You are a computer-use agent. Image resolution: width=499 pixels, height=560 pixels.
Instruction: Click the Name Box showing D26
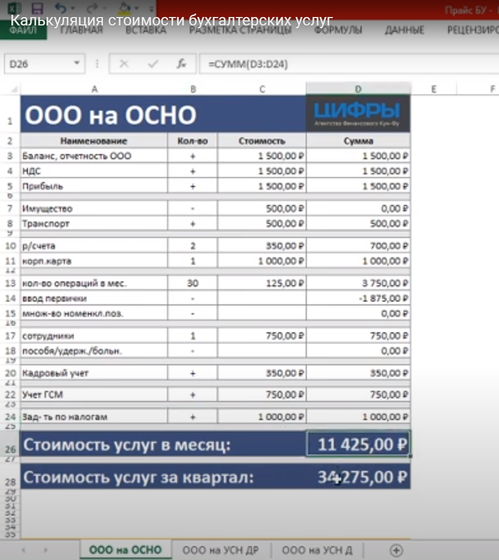click(x=39, y=64)
